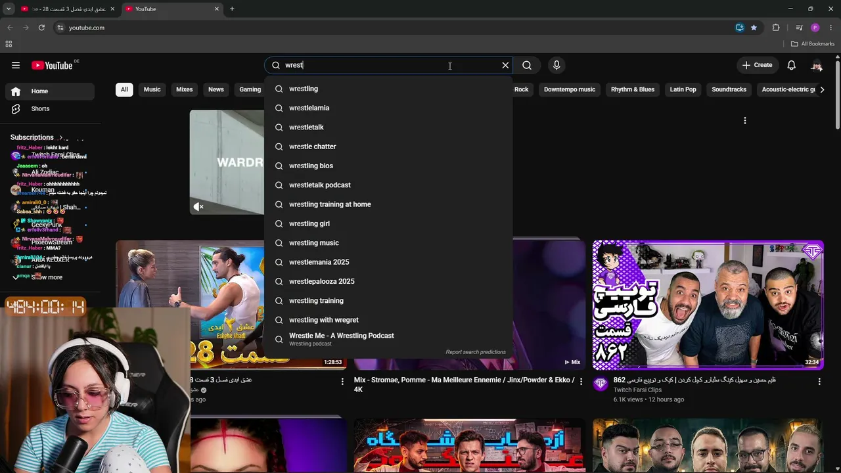Image resolution: width=841 pixels, height=473 pixels.
Task: Select the All filter chip
Action: [x=124, y=89]
